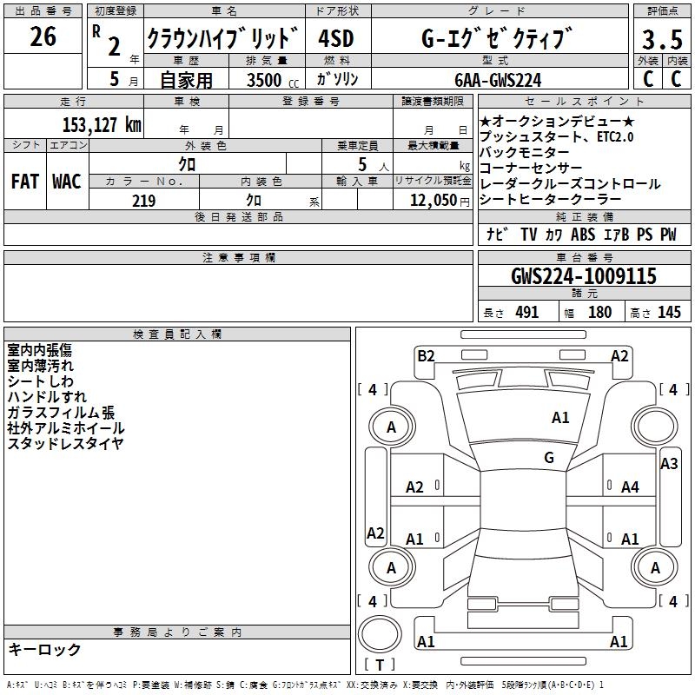Image resolution: width=695 pixels, height=695 pixels.
Task: Select the inspector note ガラスフィルム張
Action: (x=61, y=412)
